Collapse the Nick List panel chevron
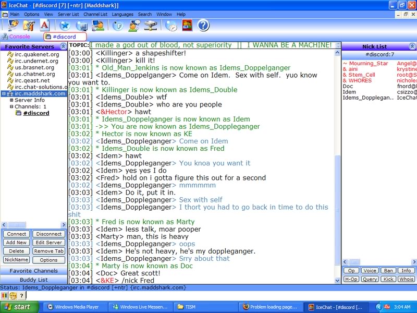Image resolution: width=417 pixels, height=313 pixels. [412, 46]
